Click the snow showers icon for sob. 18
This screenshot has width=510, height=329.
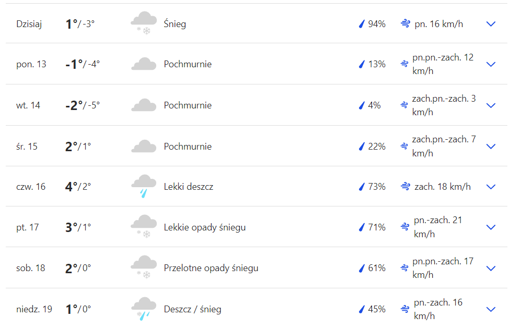click(144, 268)
